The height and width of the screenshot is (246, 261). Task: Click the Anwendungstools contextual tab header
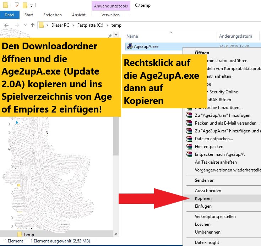click(111, 6)
